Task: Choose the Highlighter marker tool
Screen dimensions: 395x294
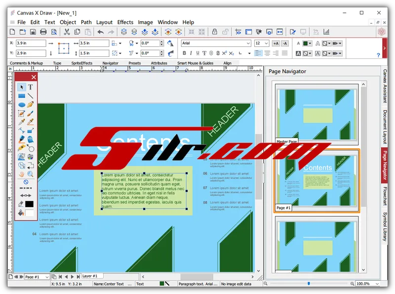Action: [x=22, y=139]
